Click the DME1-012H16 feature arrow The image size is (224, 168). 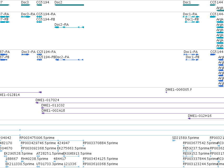189,118
